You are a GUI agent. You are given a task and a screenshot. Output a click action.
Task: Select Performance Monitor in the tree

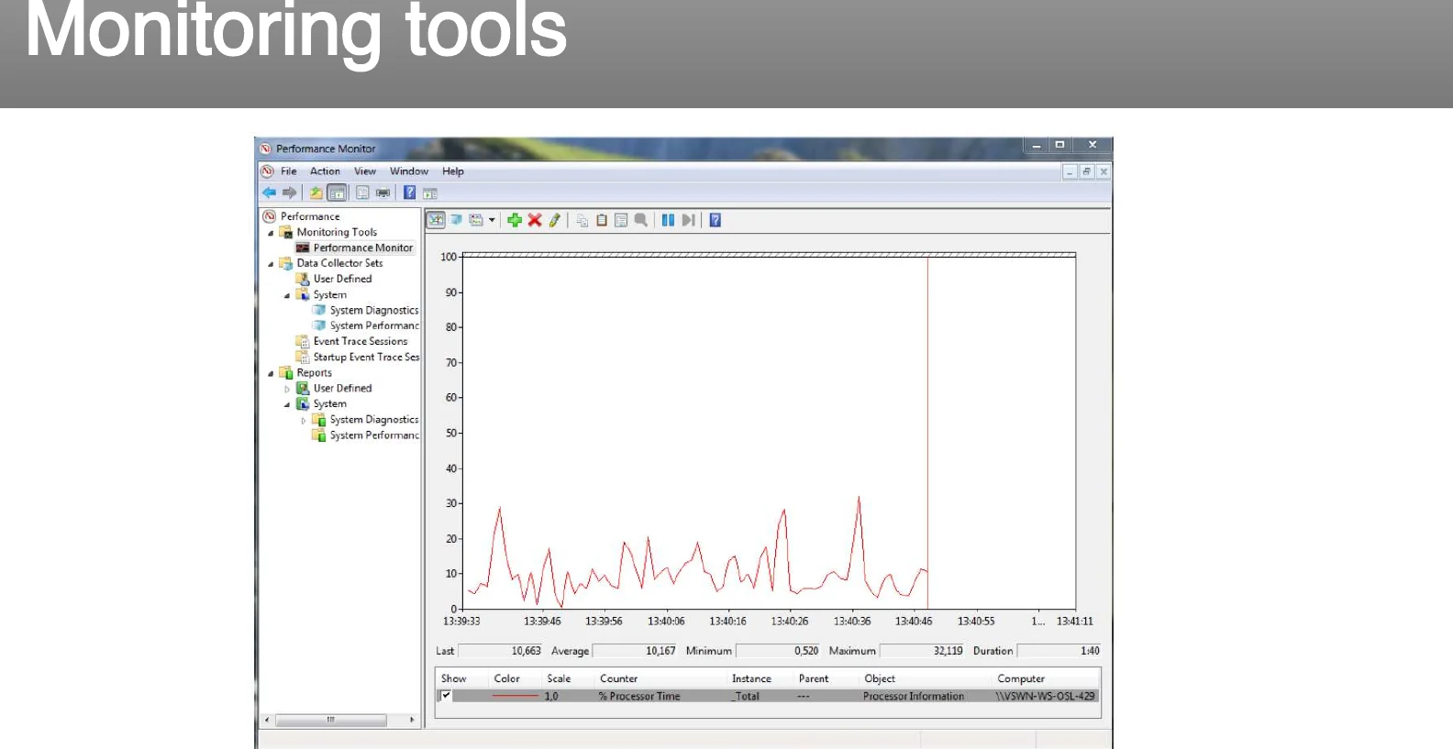point(363,248)
